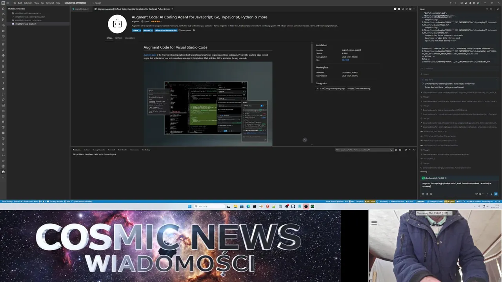Viewport: 502px width, 282px height.
Task: Click the Uninstall extension button
Action: point(146,30)
